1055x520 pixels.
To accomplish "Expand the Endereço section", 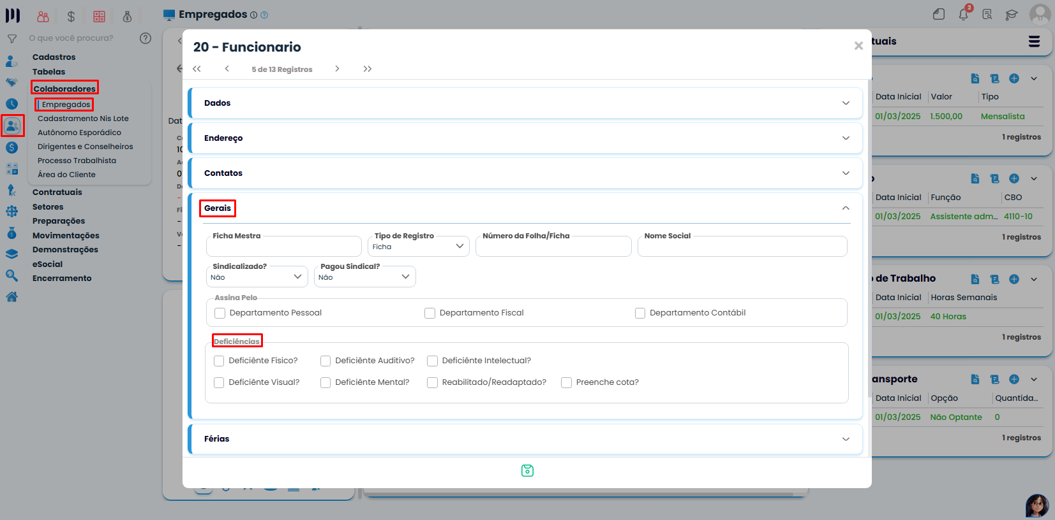I will pyautogui.click(x=525, y=138).
